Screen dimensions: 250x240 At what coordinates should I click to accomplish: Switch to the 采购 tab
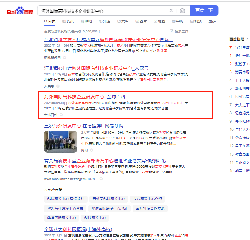(178, 21)
